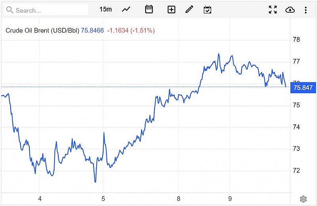Screen dimensions: 317x206
Task: Open chart settings gear icon
Action: [x=303, y=199]
